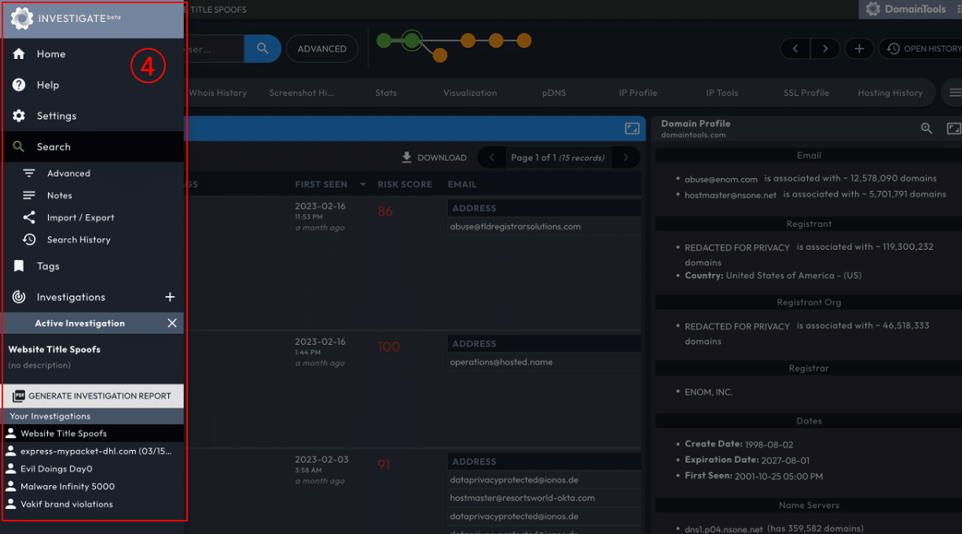Sort by FIRST SEEN dropdown arrow
Image resolution: width=962 pixels, height=534 pixels.
pos(363,185)
